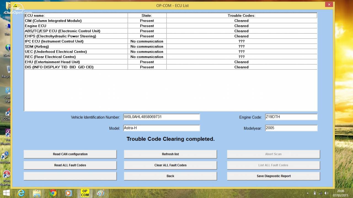Click 'Present' state of ABS/TC/ESP row

pos(147,31)
